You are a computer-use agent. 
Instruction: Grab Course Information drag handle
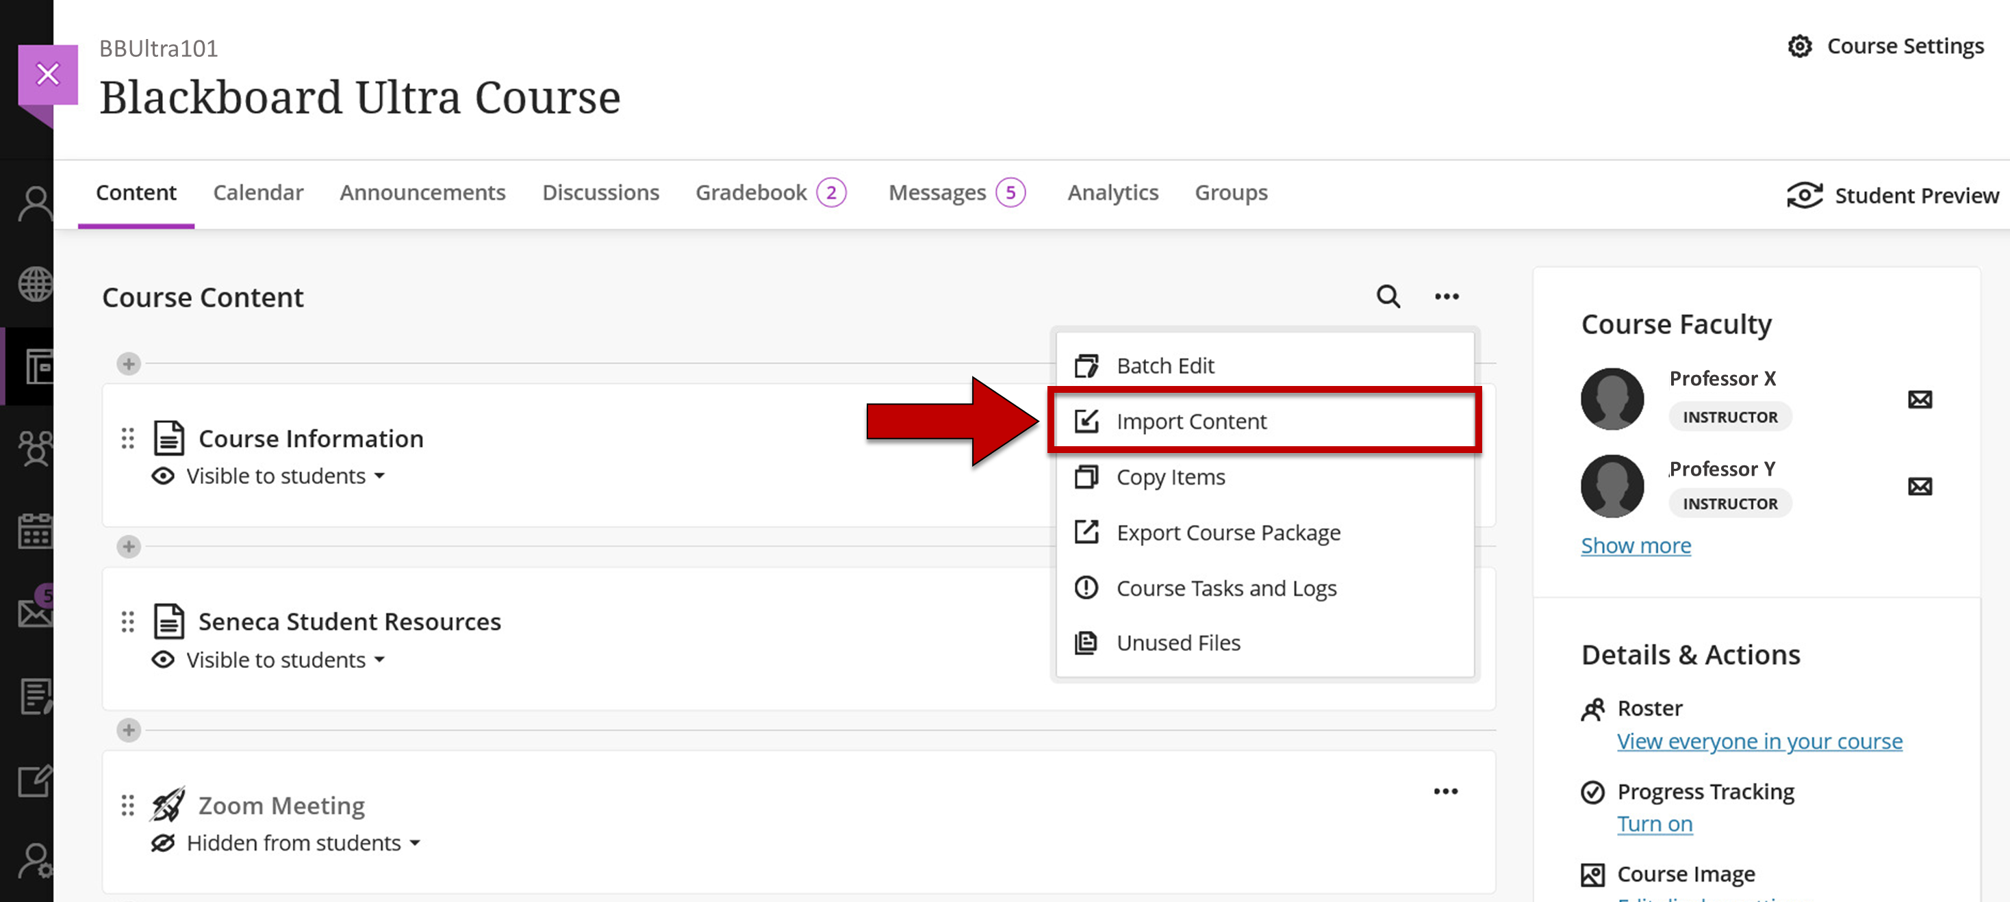[x=128, y=439]
